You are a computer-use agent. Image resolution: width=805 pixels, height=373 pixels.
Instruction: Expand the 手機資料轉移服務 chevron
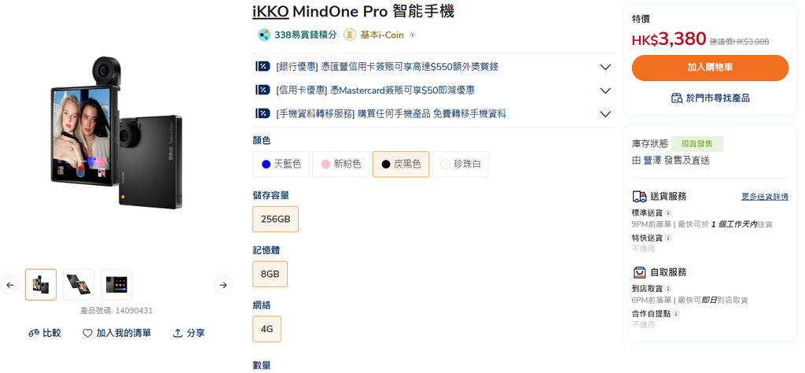(605, 114)
